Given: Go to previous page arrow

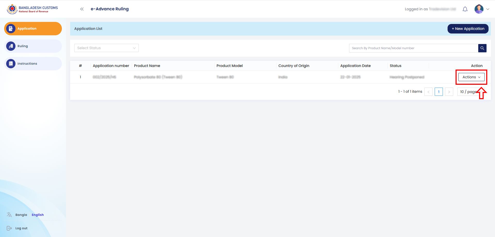Looking at the screenshot, I should click(x=428, y=92).
